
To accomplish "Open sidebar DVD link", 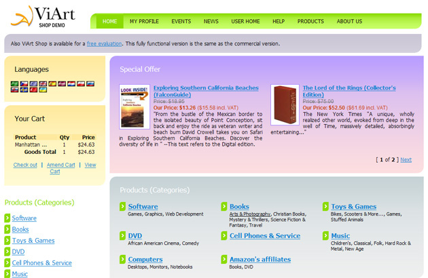I will (18, 252).
